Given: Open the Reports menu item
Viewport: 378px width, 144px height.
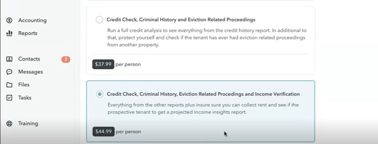Looking at the screenshot, I should 28,33.
